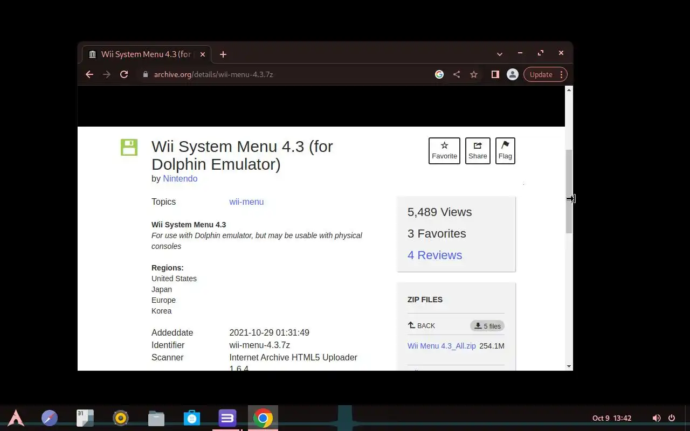The image size is (690, 431).
Task: Expand the tab search dropdown chevron
Action: point(500,54)
